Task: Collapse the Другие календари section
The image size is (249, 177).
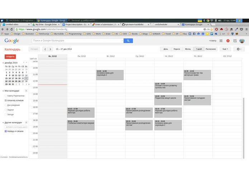Action: tap(3, 123)
